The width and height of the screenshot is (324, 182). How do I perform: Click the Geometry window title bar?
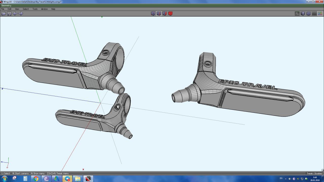[x=162, y=5]
